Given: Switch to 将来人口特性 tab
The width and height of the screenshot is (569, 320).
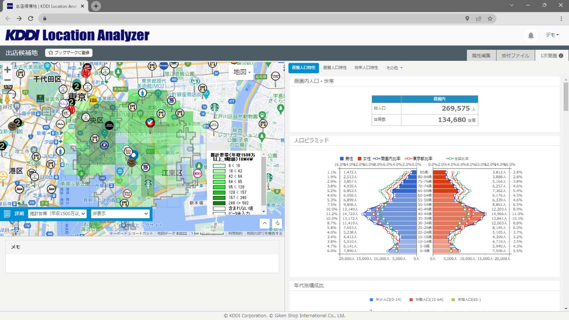Looking at the screenshot, I should pos(366,68).
